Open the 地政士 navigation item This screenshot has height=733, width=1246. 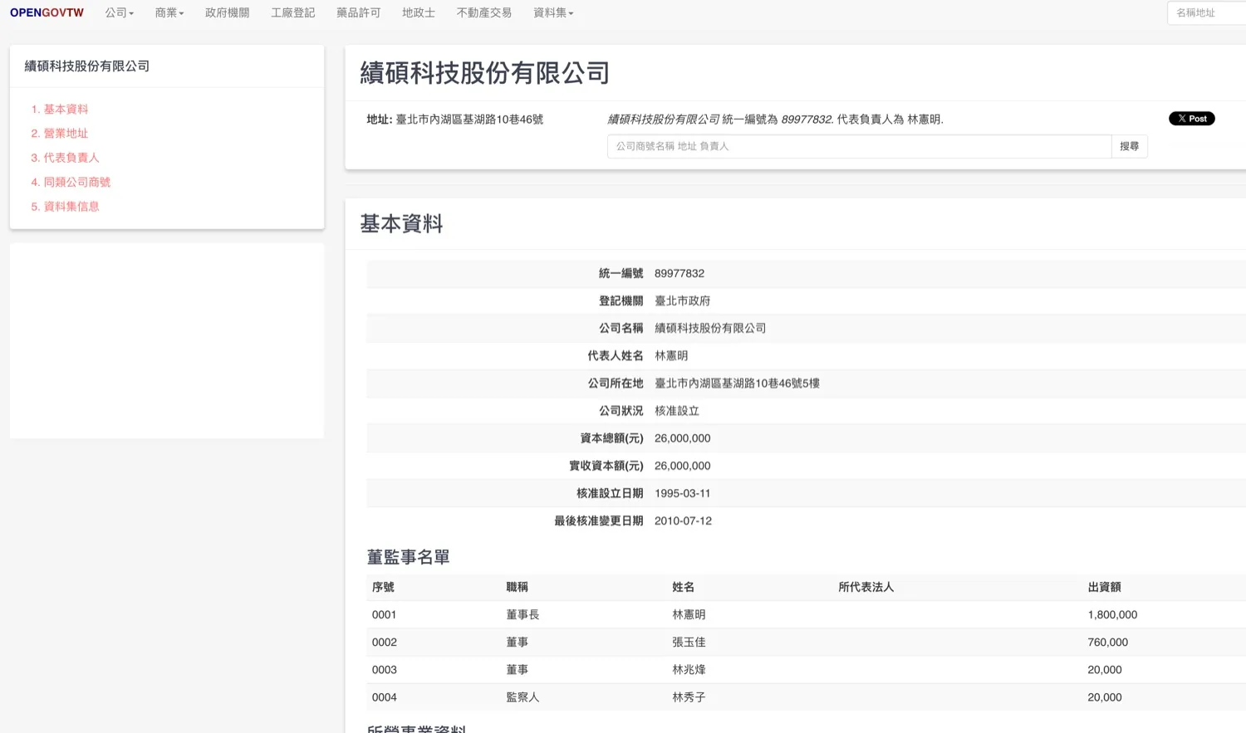click(418, 12)
